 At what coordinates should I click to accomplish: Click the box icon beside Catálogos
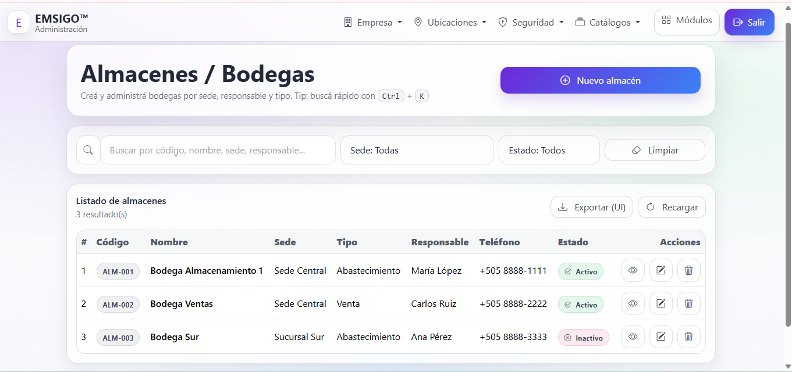(x=580, y=22)
